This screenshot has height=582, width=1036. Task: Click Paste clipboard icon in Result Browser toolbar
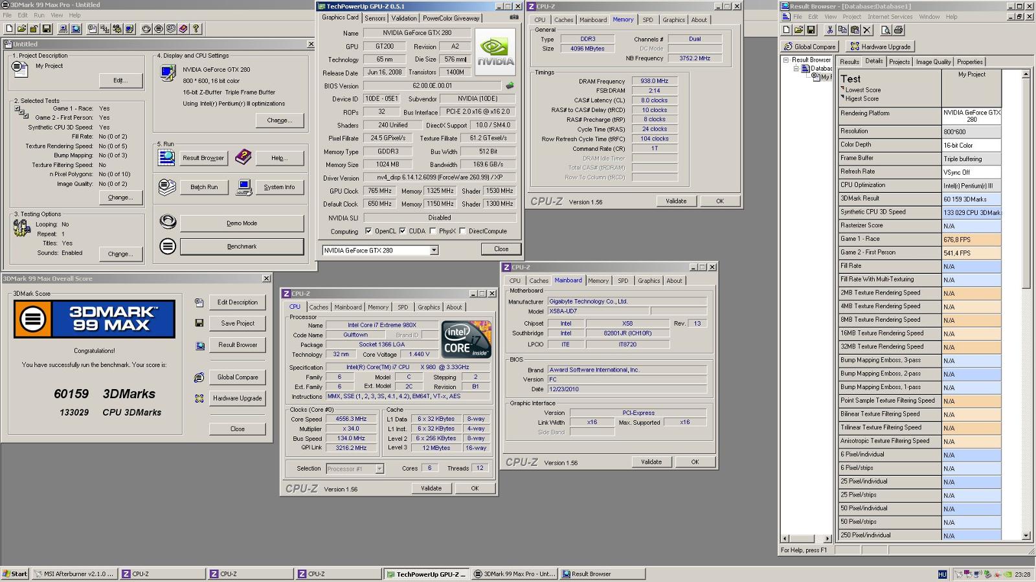click(855, 30)
